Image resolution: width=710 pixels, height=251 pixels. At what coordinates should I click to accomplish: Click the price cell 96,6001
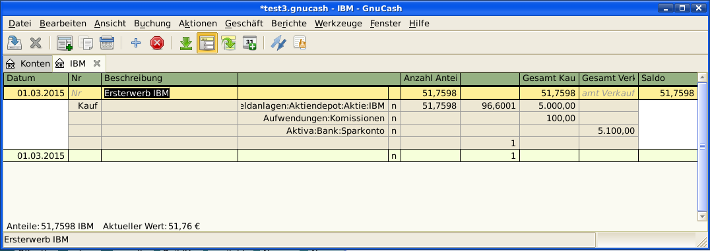[490, 106]
